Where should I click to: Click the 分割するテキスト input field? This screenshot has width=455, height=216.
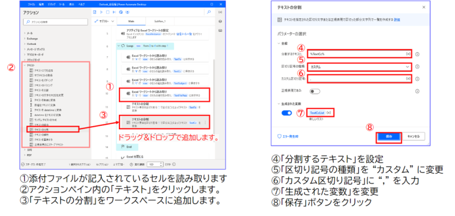point(359,54)
